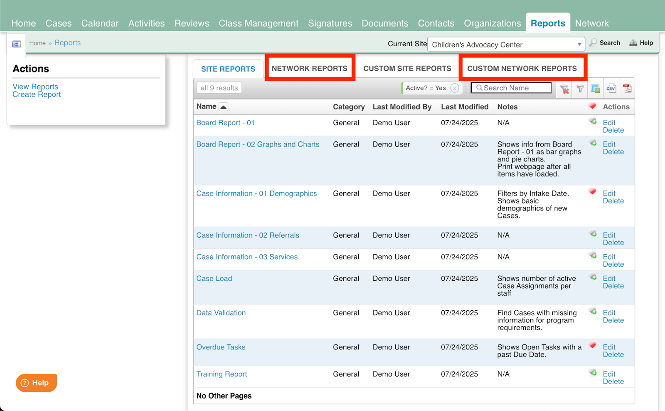Open the orange Help widget
The width and height of the screenshot is (665, 411).
pyautogui.click(x=36, y=383)
